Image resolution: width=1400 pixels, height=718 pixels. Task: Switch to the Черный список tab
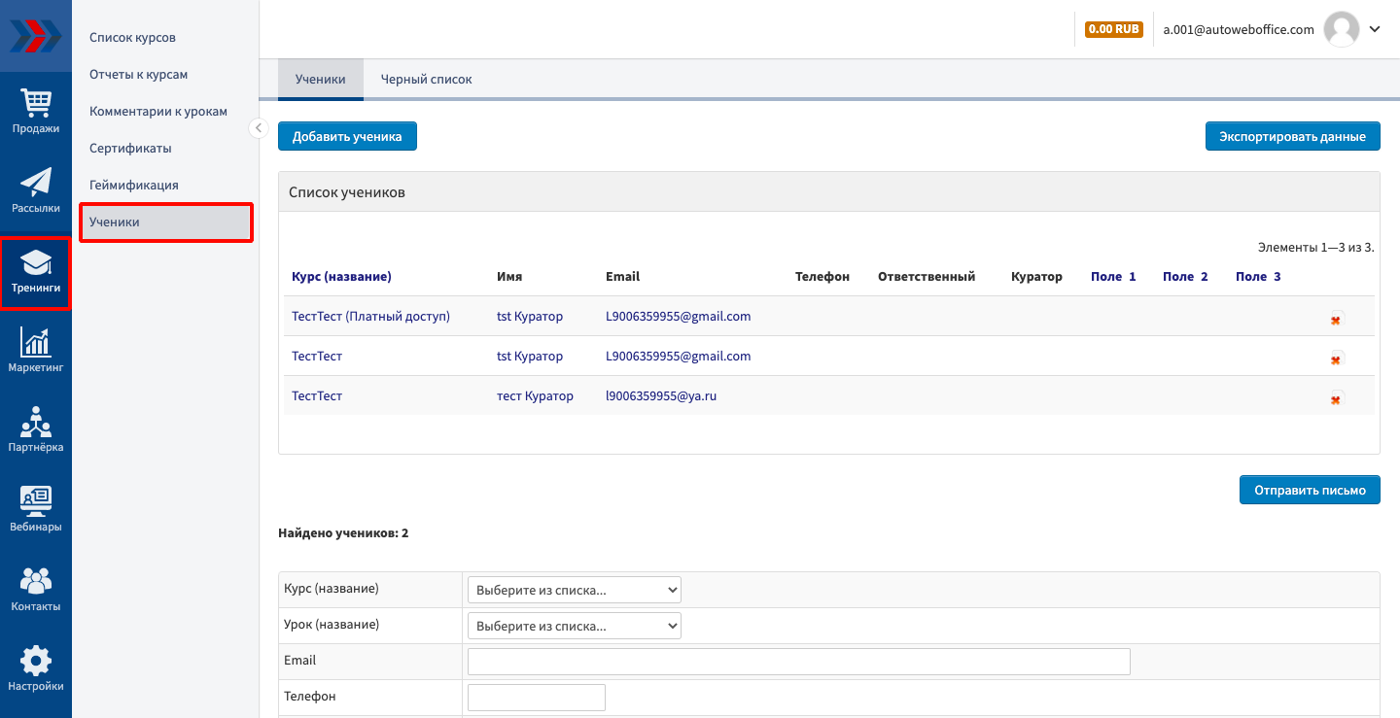(426, 80)
